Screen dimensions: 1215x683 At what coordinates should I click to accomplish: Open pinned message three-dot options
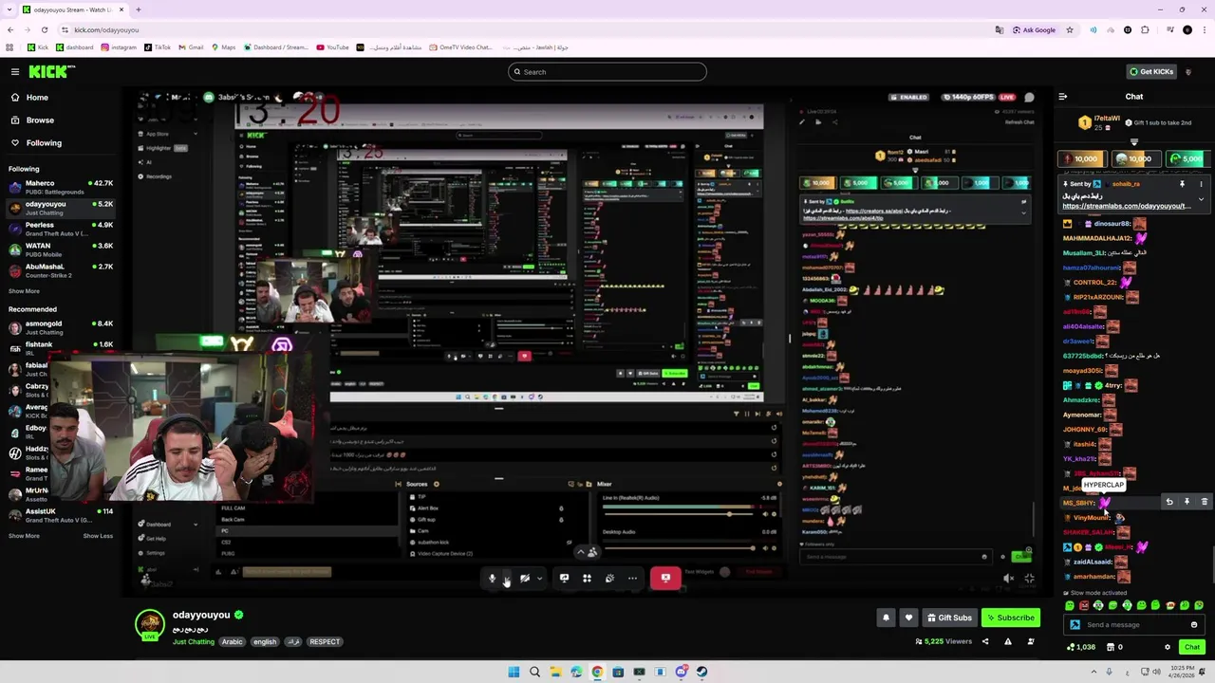(1201, 184)
